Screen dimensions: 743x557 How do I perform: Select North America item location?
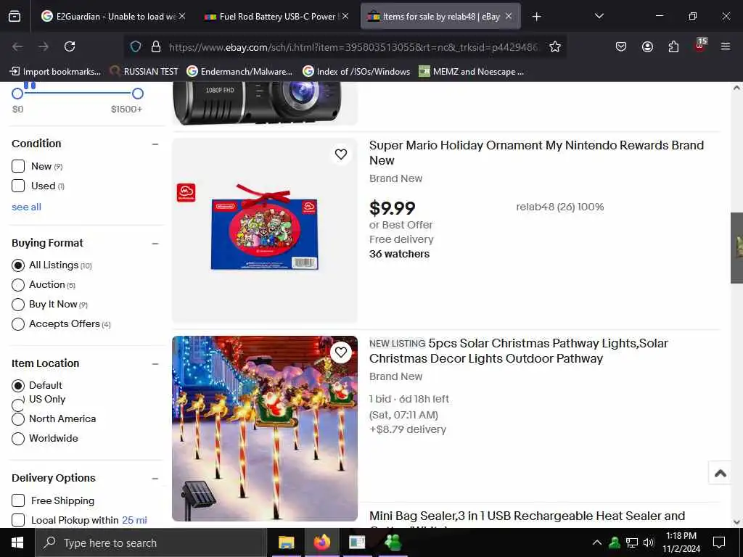pos(18,419)
